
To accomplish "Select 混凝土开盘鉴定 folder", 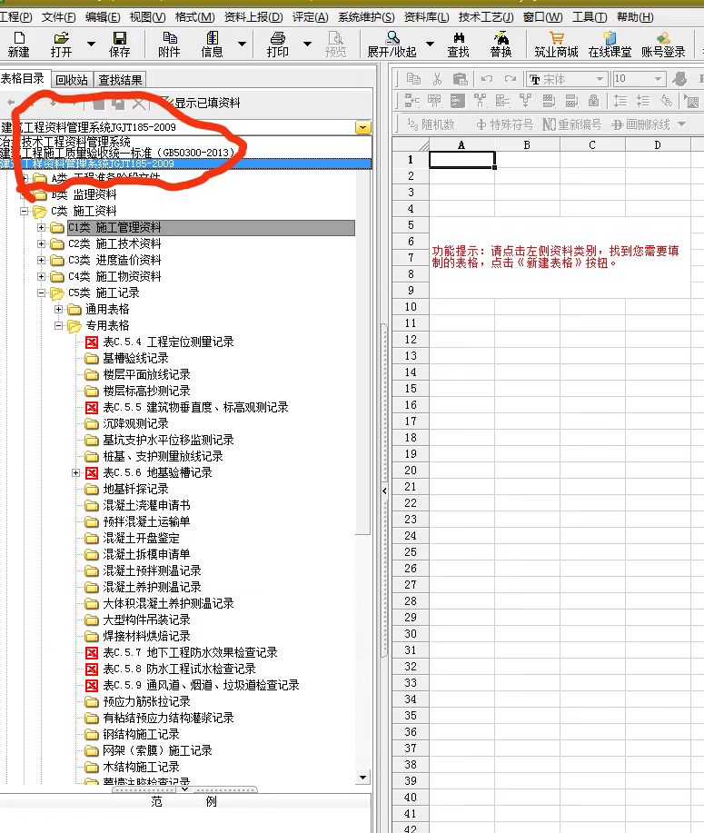I will (x=141, y=538).
